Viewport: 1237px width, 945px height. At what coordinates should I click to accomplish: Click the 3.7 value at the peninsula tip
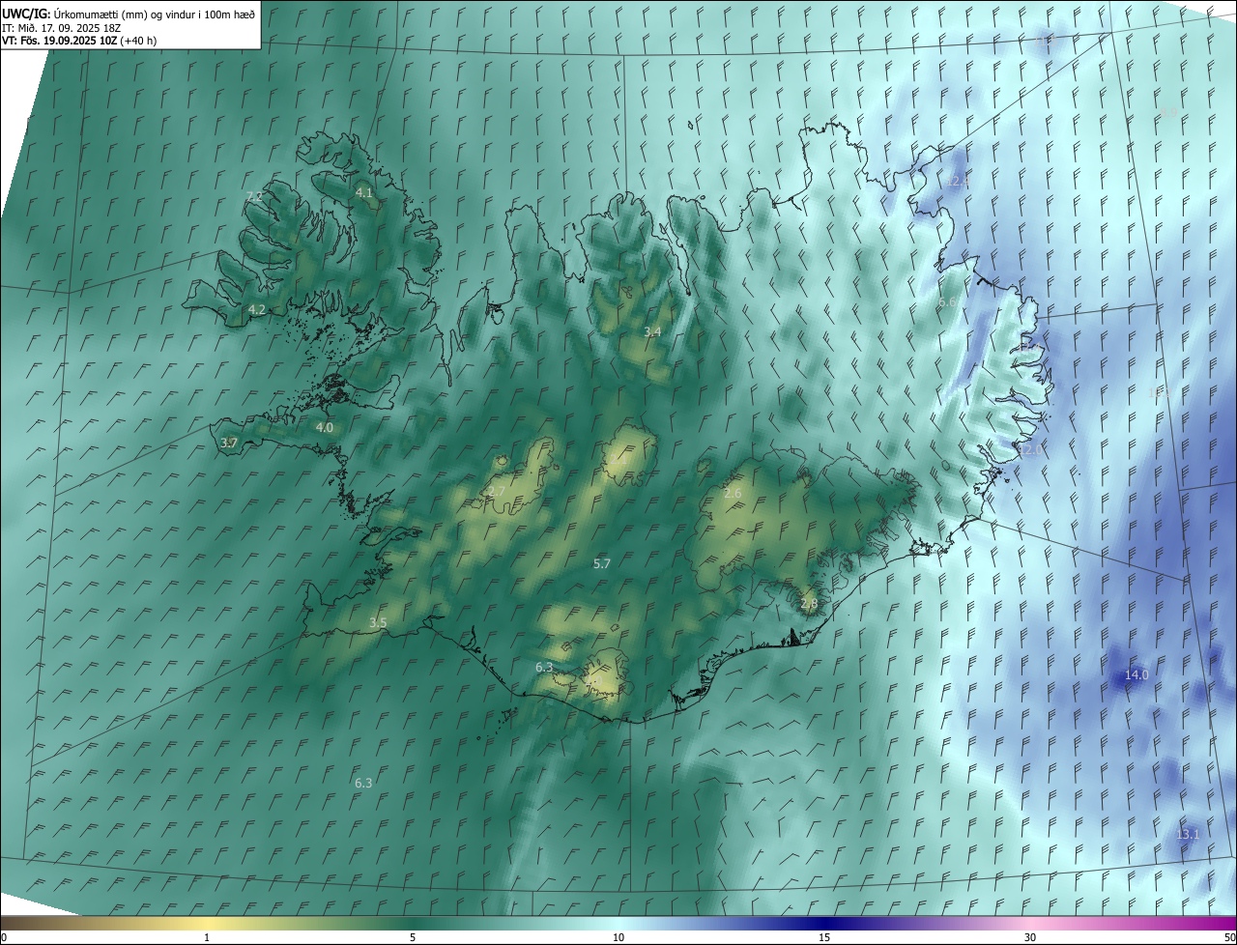click(x=229, y=443)
